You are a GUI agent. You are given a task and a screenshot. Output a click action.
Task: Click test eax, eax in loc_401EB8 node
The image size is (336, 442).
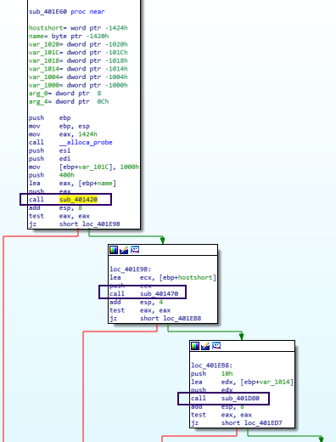coord(221,415)
